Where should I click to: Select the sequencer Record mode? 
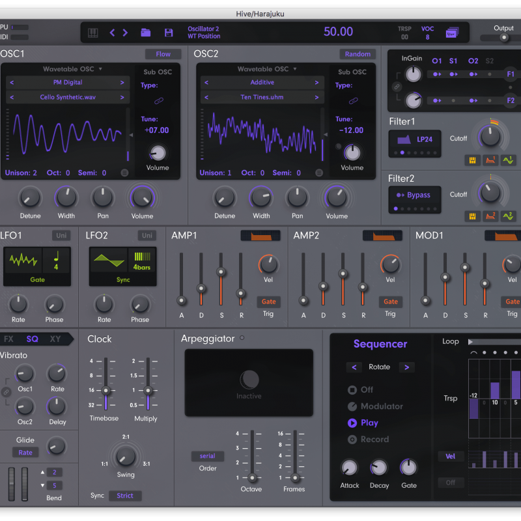(368, 440)
